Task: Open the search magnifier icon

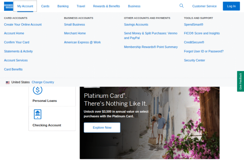Action: click(181, 6)
